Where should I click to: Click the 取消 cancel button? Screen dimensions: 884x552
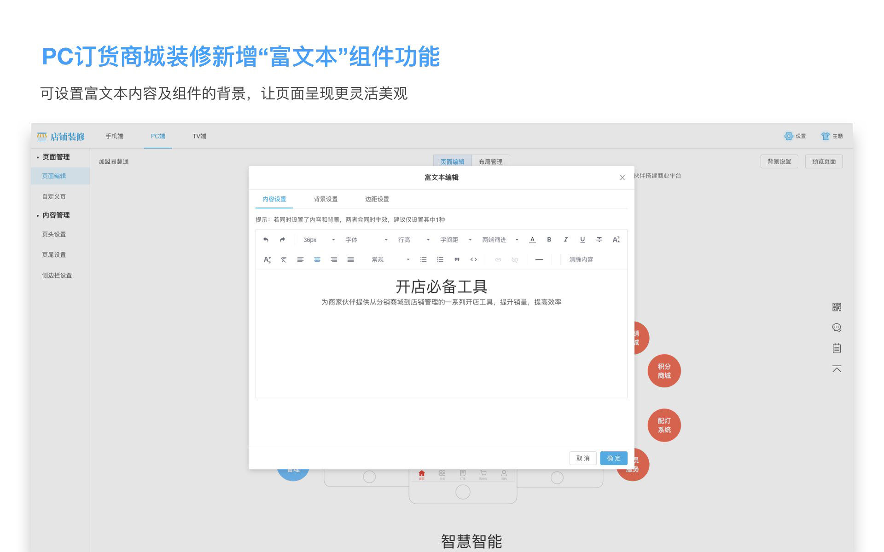pos(583,458)
